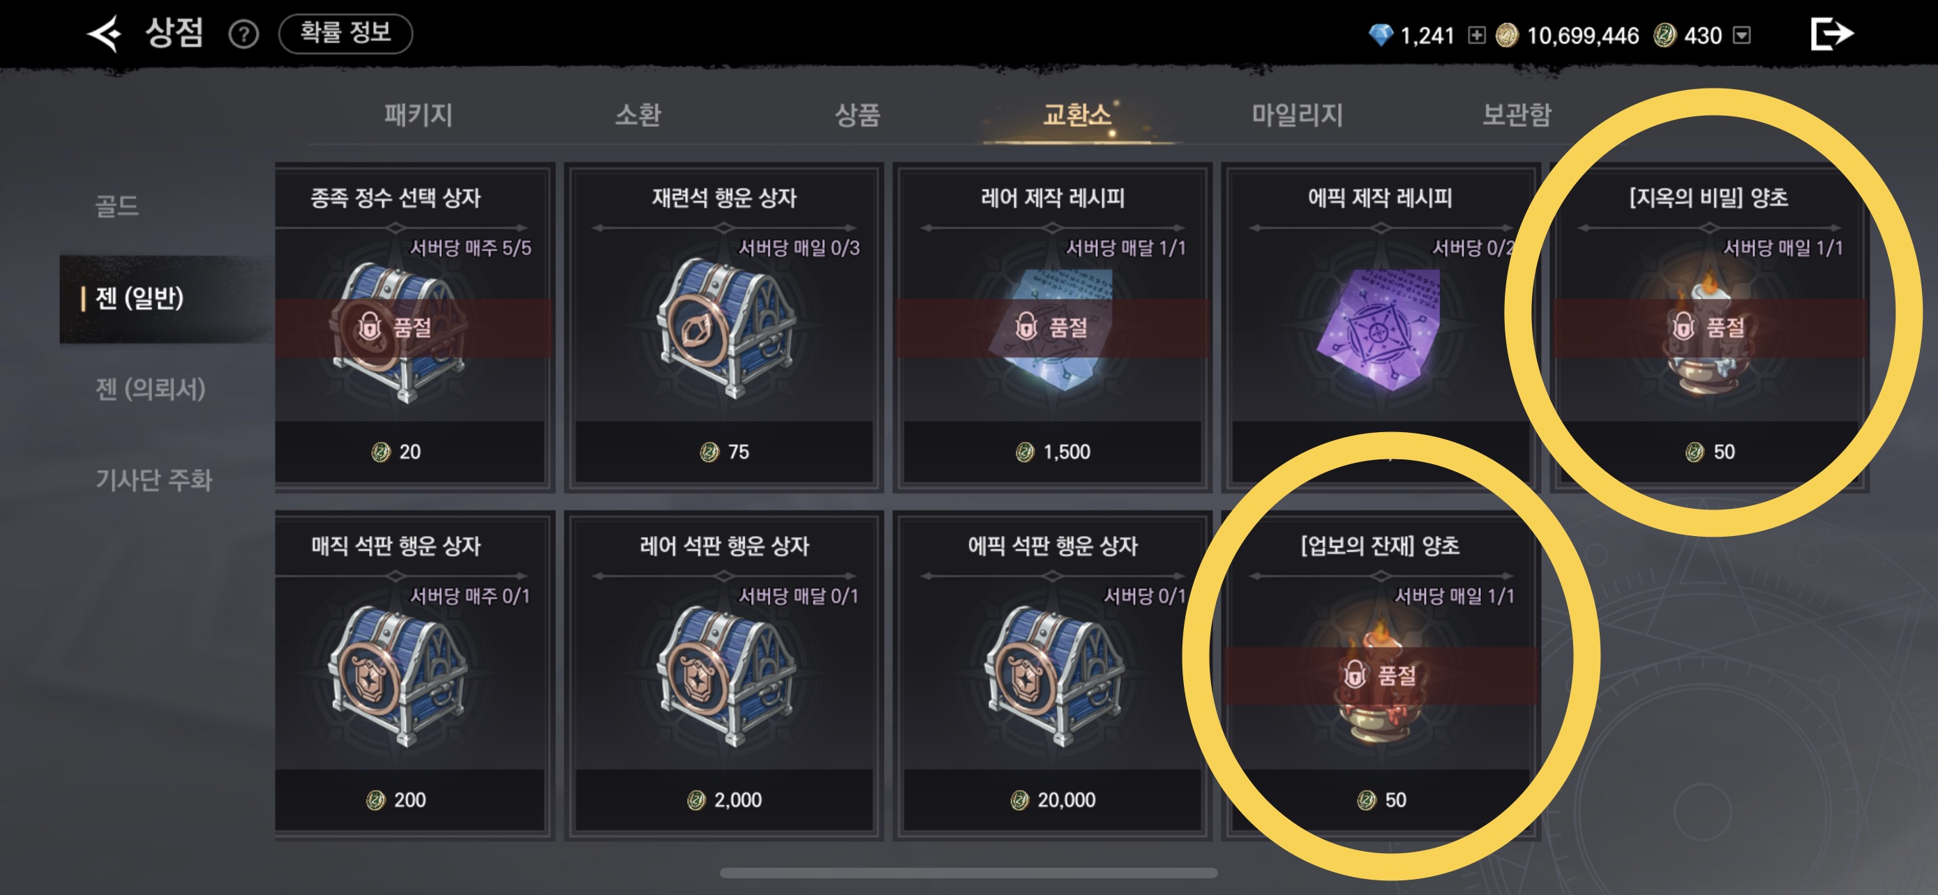This screenshot has width=1938, height=895.
Task: Open the 확률 정보 probability info button
Action: click(x=345, y=33)
